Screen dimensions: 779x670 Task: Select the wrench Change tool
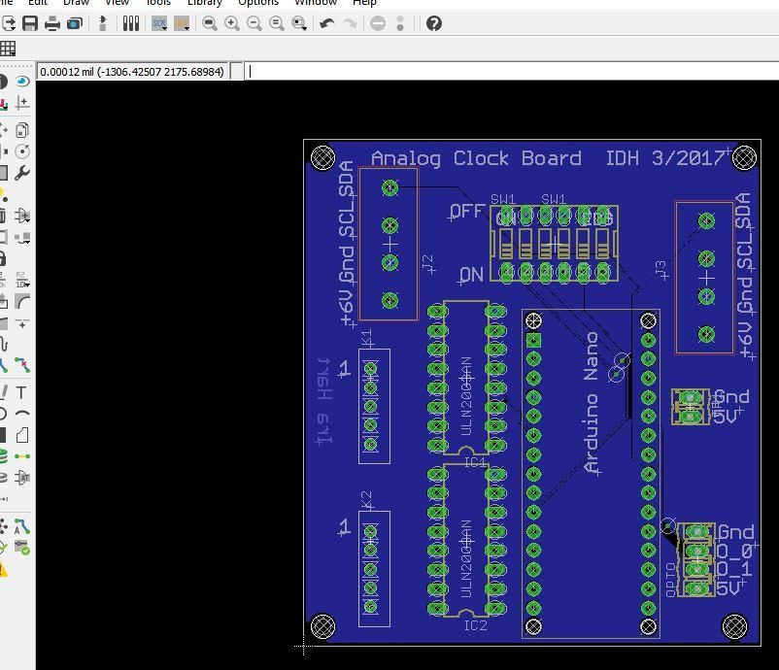(22, 173)
